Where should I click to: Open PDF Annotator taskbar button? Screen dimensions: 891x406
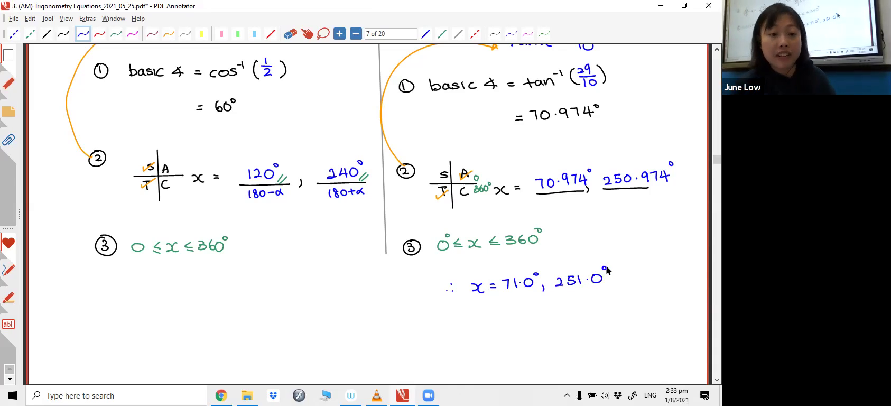pyautogui.click(x=402, y=395)
